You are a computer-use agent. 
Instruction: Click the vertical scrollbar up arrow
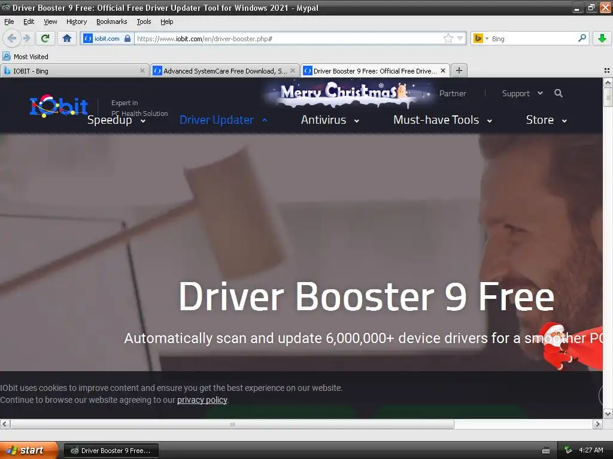click(608, 82)
